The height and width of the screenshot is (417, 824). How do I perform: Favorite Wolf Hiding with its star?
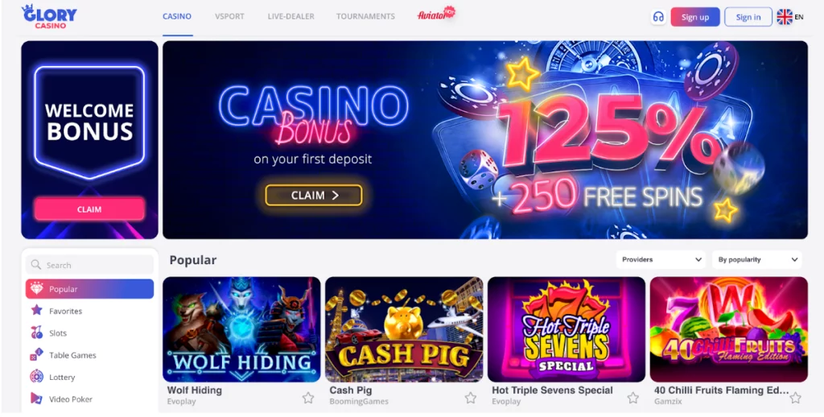[x=308, y=398]
